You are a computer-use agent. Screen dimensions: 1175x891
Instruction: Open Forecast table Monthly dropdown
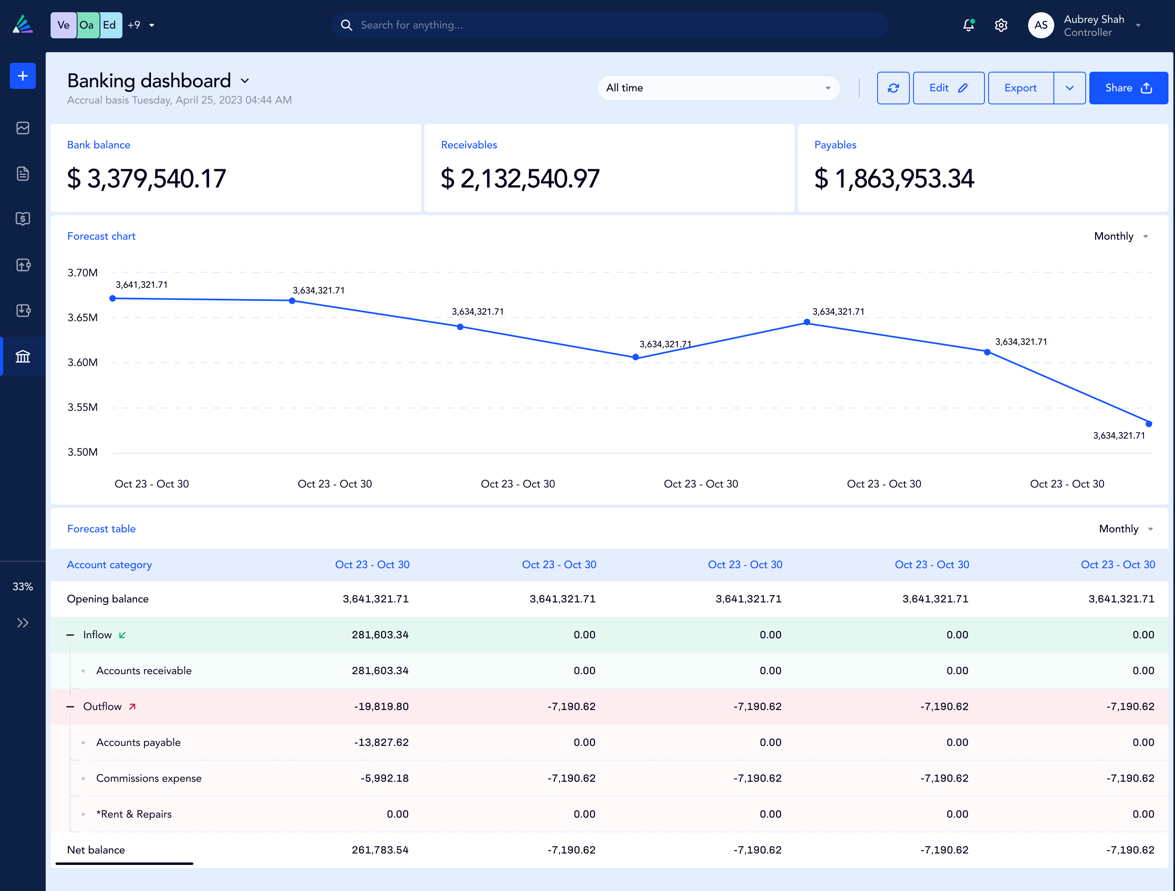[x=1126, y=529]
